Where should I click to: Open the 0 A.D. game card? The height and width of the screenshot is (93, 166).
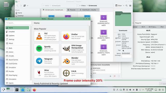pyautogui.click(x=74, y=73)
